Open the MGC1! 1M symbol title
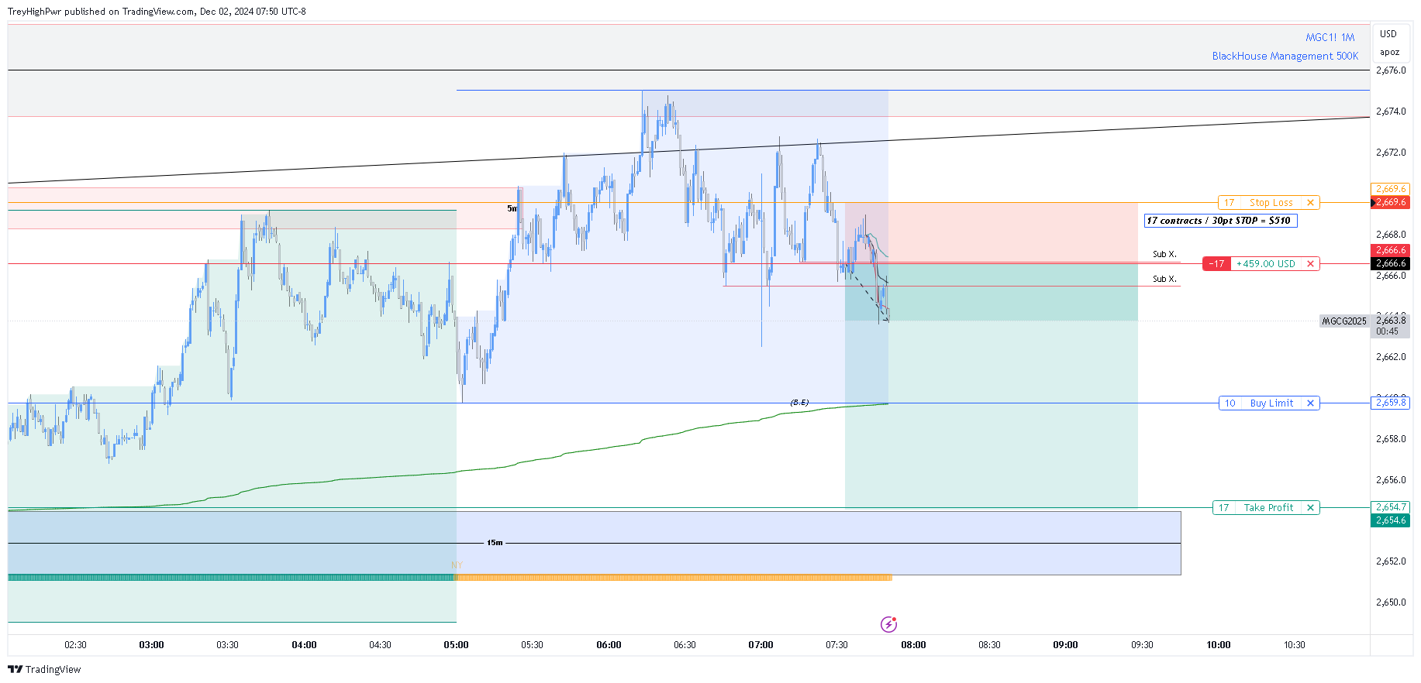This screenshot has width=1421, height=683. pos(1330,37)
